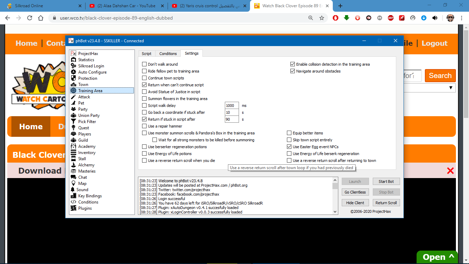The width and height of the screenshot is (469, 264).
Task: Switch to the Conditions tab
Action: tap(168, 54)
